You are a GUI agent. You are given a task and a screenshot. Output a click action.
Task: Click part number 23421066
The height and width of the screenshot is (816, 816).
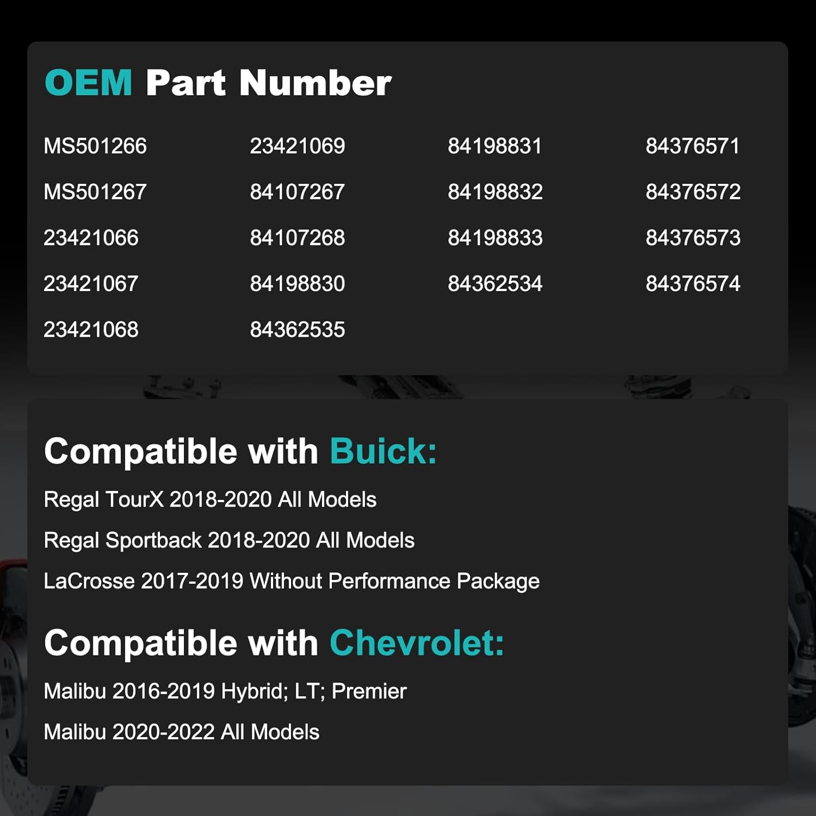point(91,238)
